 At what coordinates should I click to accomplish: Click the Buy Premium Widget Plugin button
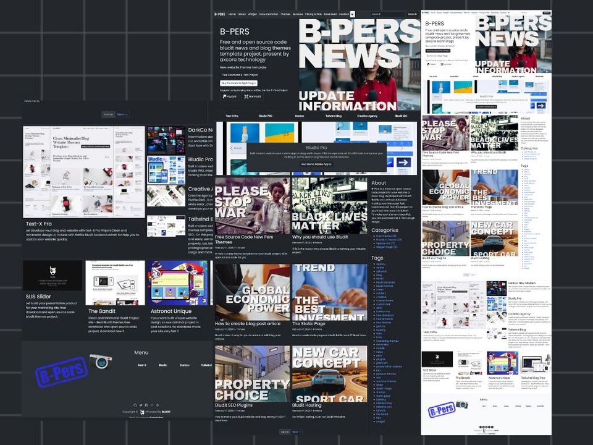[239, 82]
